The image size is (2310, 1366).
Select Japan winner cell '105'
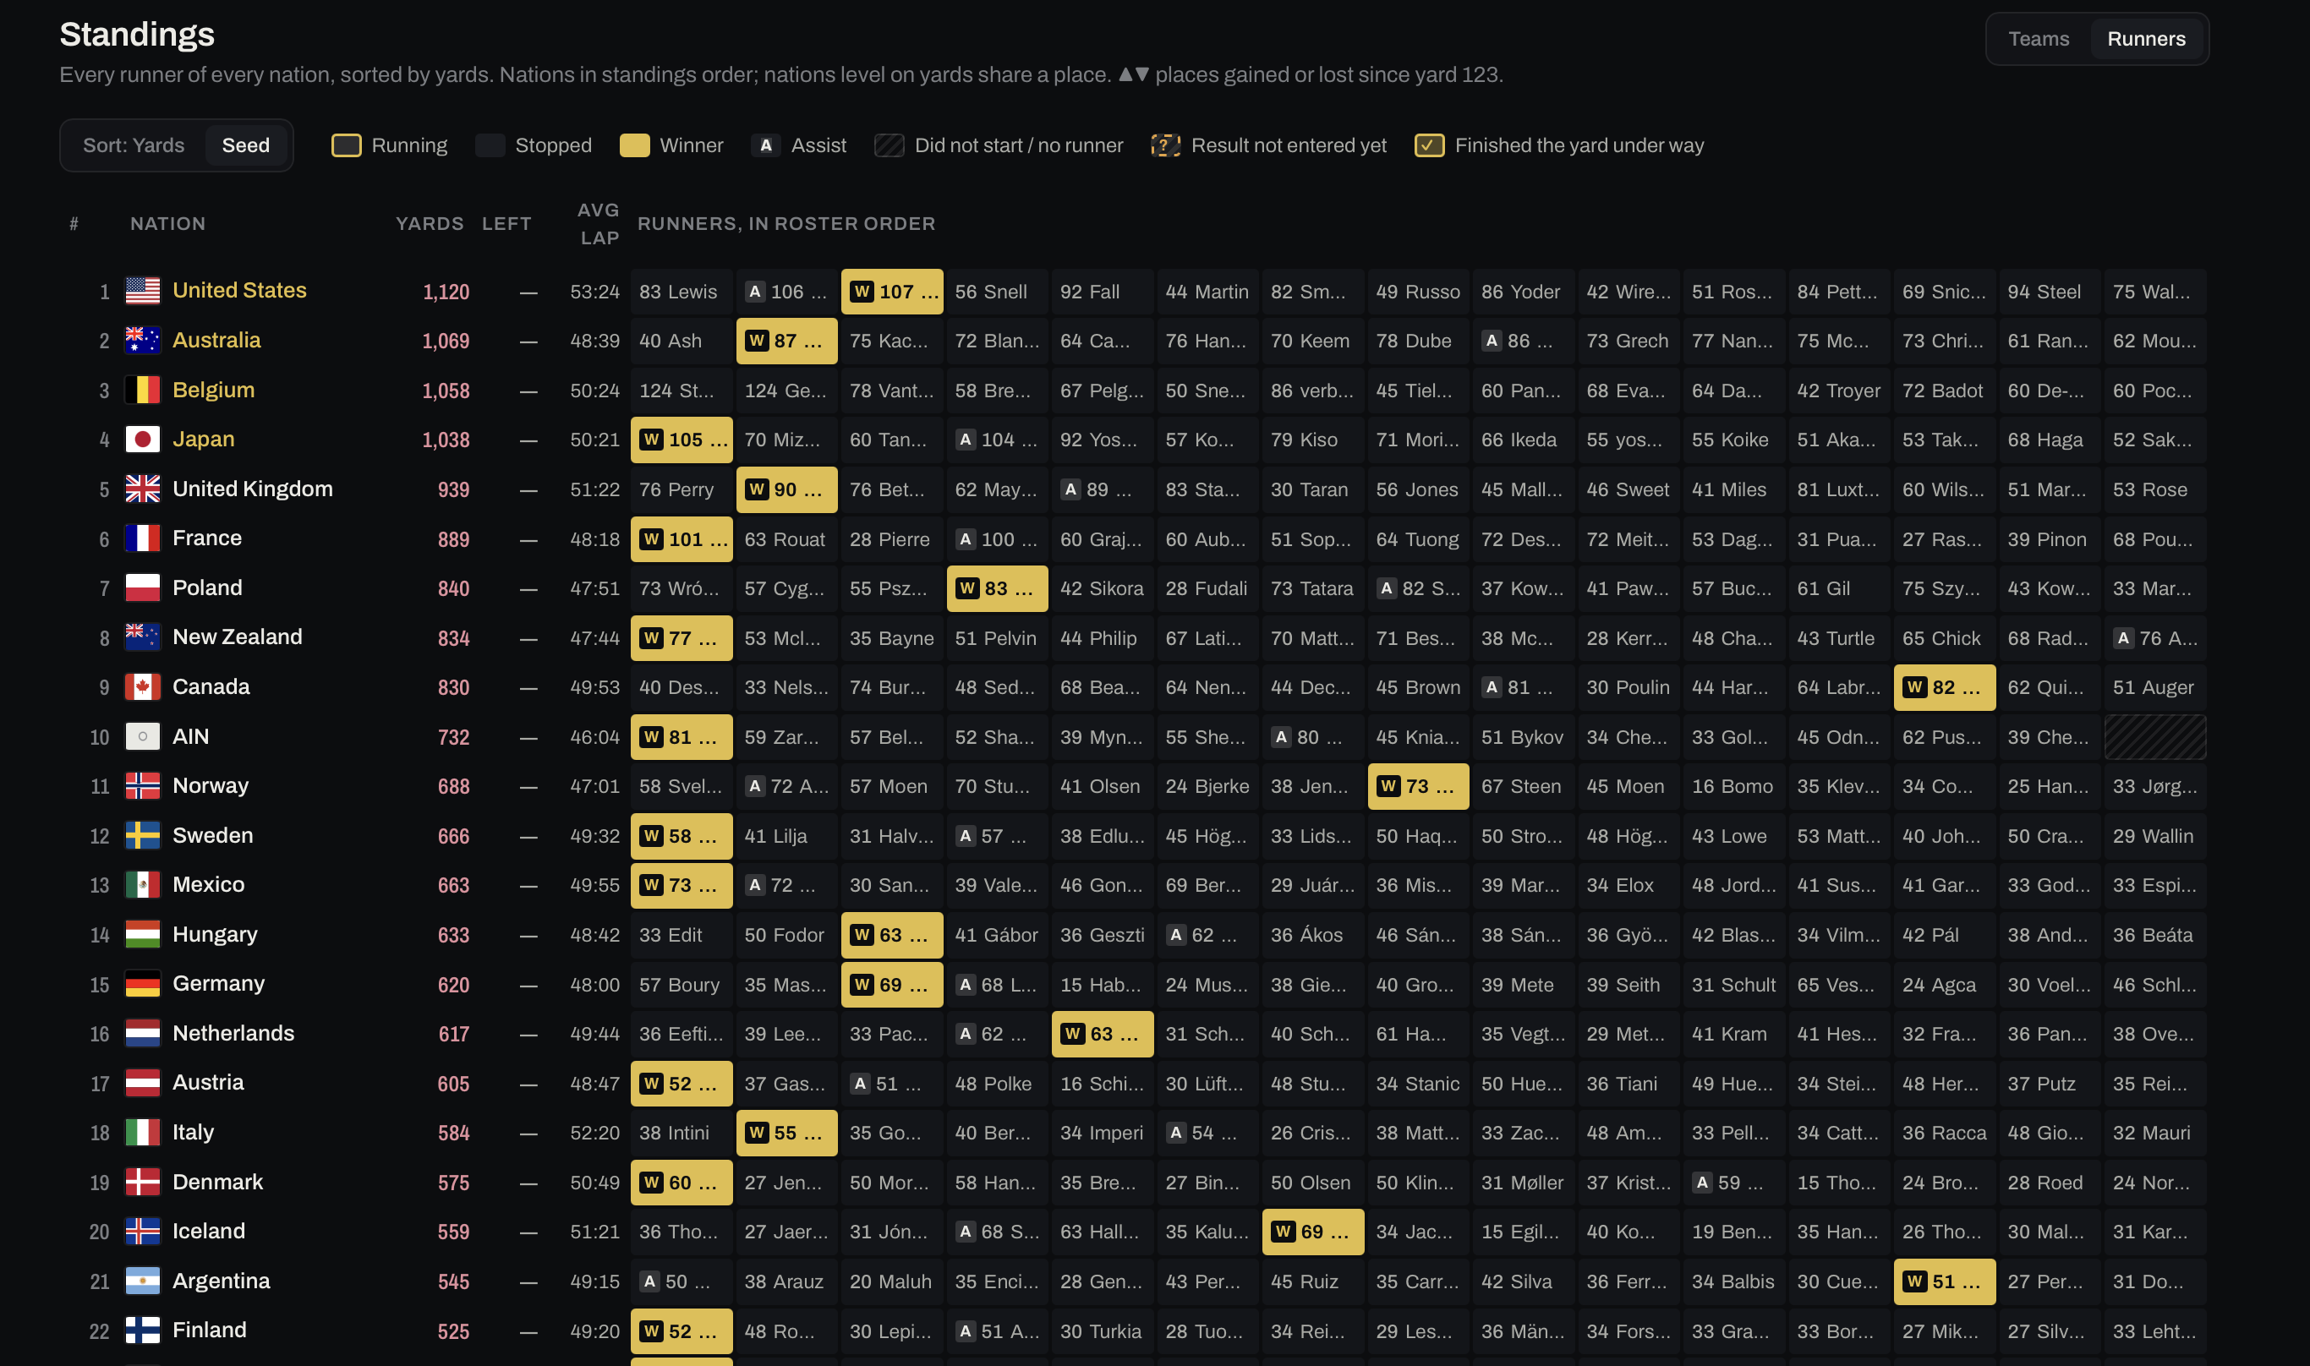pyautogui.click(x=682, y=440)
